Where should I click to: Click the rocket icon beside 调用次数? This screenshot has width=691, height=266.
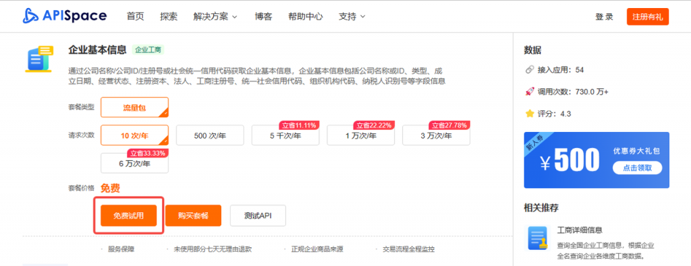(x=529, y=92)
